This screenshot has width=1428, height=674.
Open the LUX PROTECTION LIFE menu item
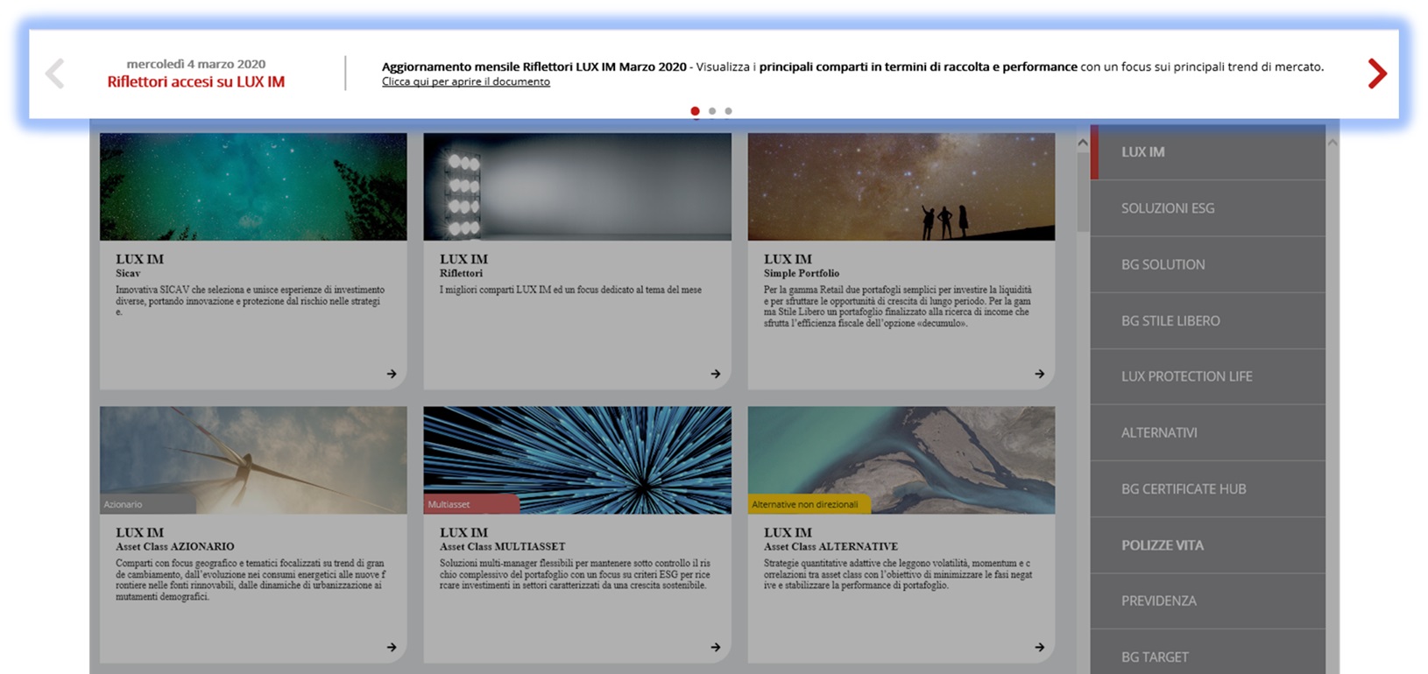[x=1208, y=376]
